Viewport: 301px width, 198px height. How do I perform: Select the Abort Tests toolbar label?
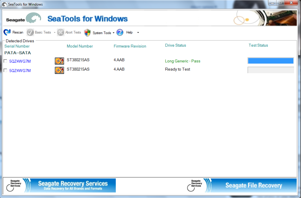pos(73,32)
